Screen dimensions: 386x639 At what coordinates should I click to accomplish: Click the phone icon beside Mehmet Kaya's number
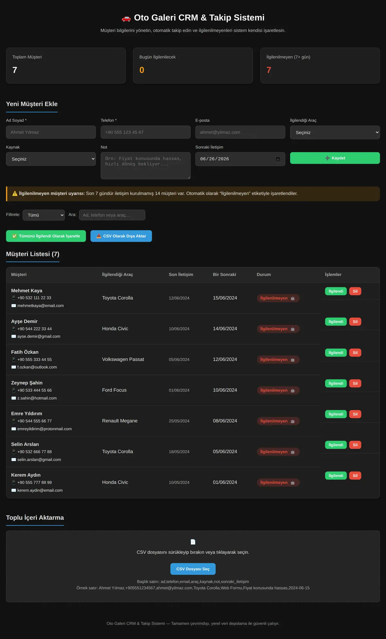(14, 298)
